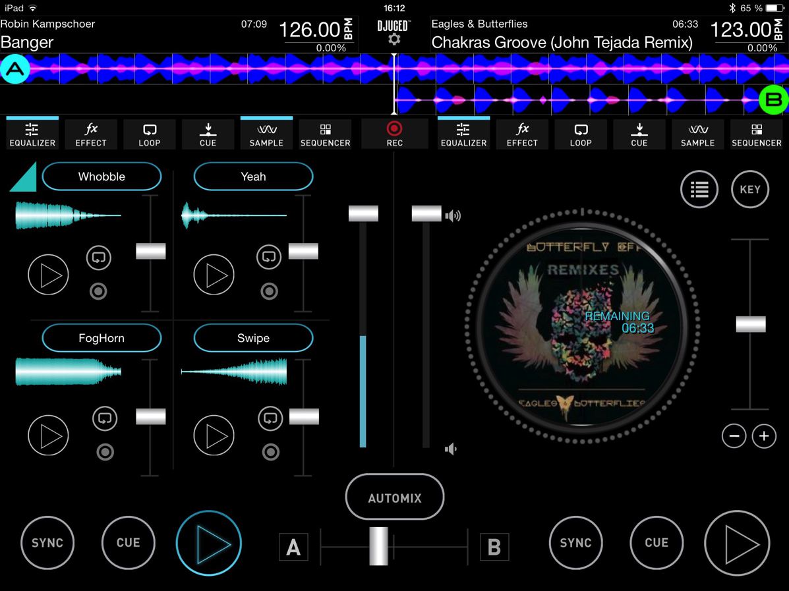Switch deck A to the EFFECT tab
789x591 pixels.
click(91, 134)
